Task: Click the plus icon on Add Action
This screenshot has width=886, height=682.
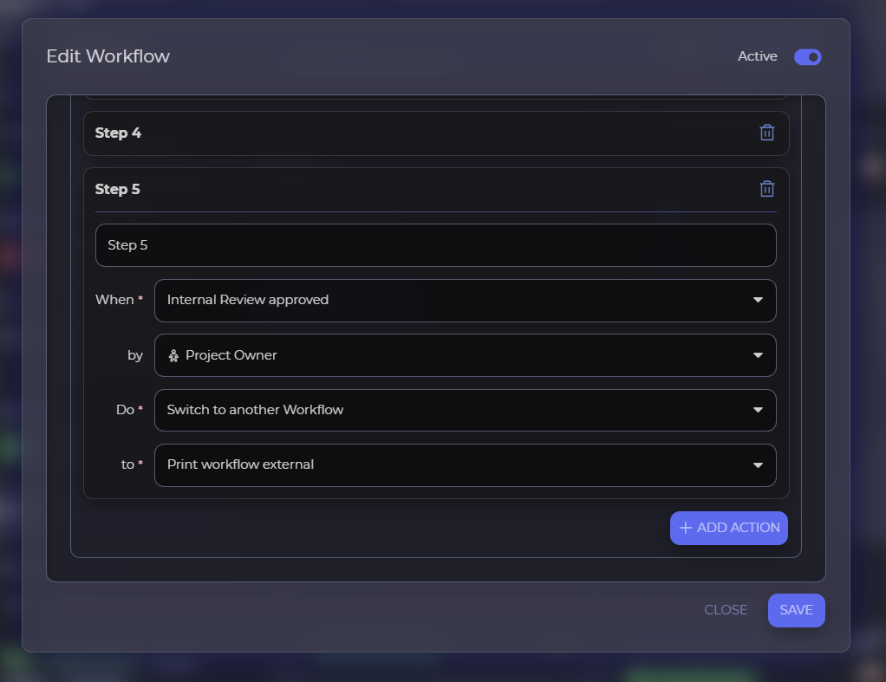Action: (x=685, y=528)
